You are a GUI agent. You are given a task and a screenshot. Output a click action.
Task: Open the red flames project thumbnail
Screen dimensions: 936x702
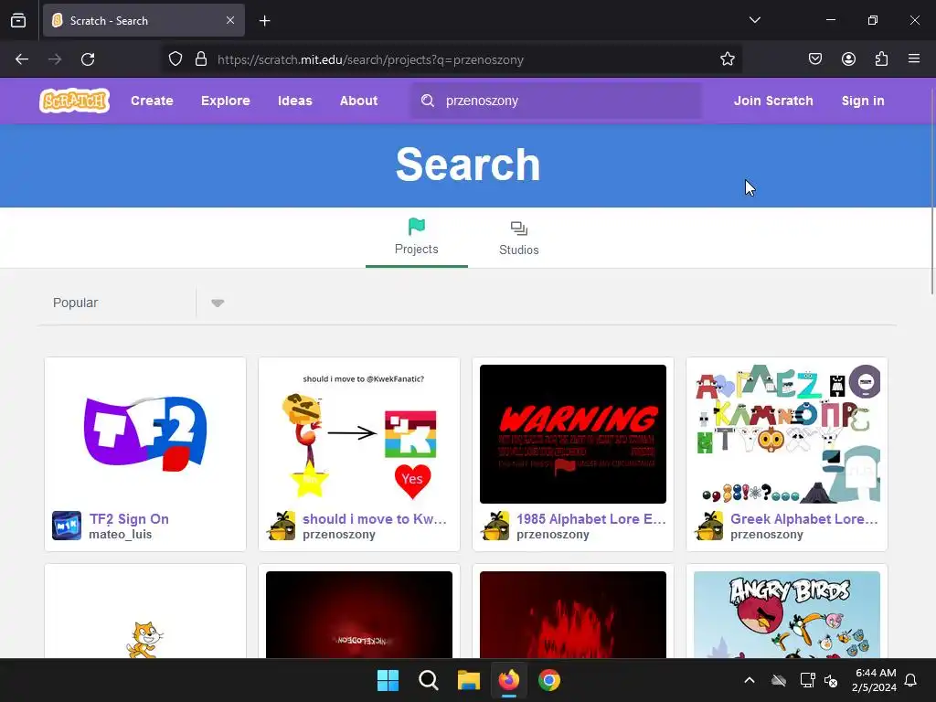[573, 615]
